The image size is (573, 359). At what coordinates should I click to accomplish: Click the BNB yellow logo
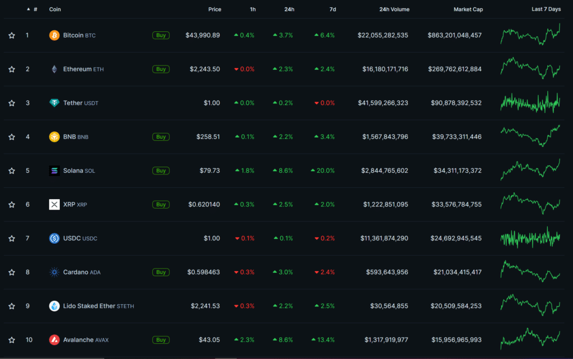click(54, 136)
